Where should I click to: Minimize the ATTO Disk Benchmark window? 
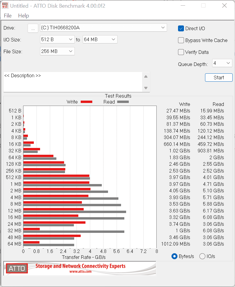183,6
